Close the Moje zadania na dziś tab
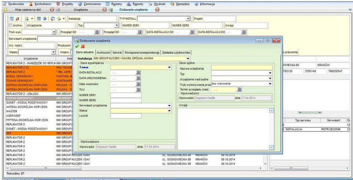This screenshot has width=353, height=180. pos(52,10)
